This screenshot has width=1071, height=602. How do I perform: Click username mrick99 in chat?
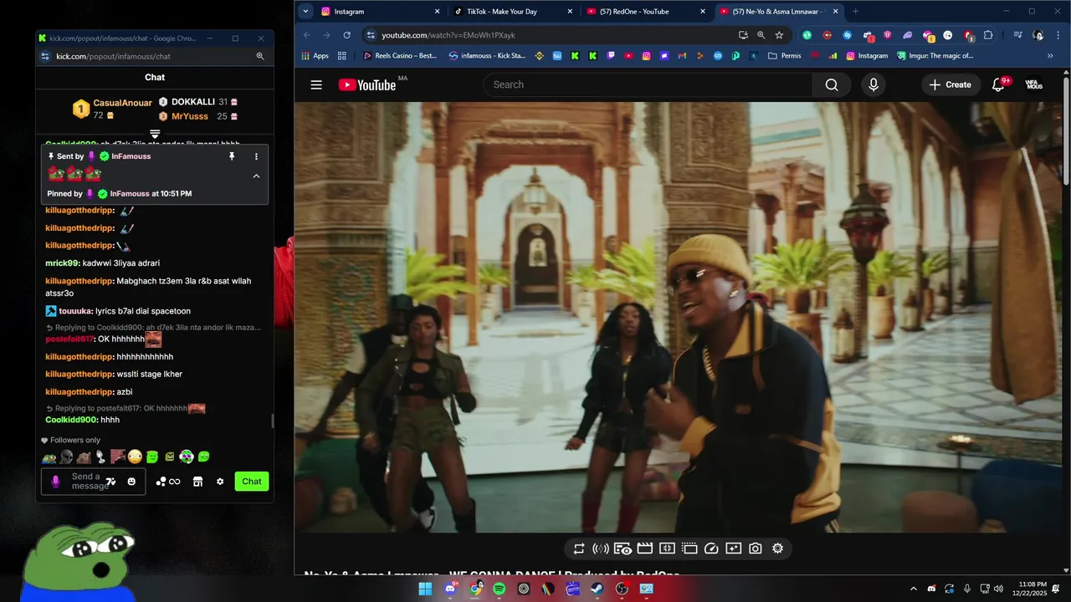[x=62, y=263]
